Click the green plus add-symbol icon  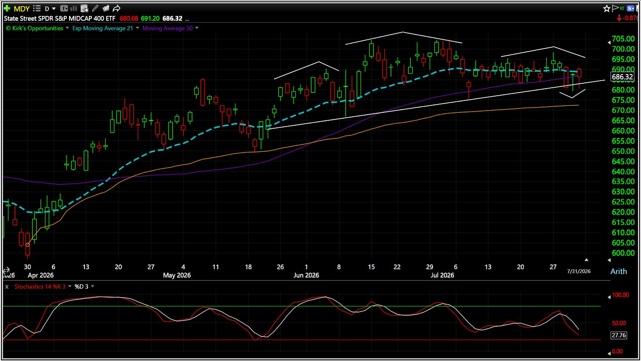tap(7, 8)
